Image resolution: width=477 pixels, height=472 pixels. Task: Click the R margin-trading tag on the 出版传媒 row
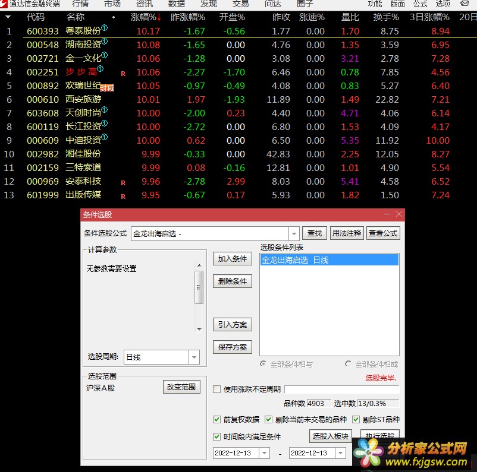tap(123, 197)
